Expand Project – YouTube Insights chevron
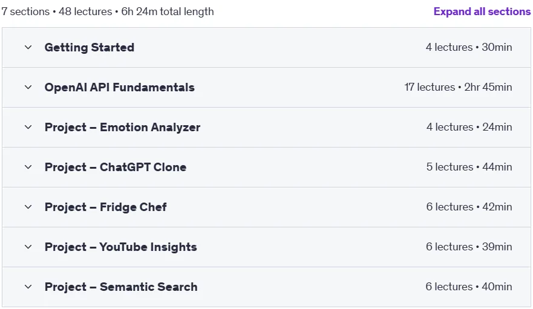This screenshot has width=533, height=309. (28, 247)
